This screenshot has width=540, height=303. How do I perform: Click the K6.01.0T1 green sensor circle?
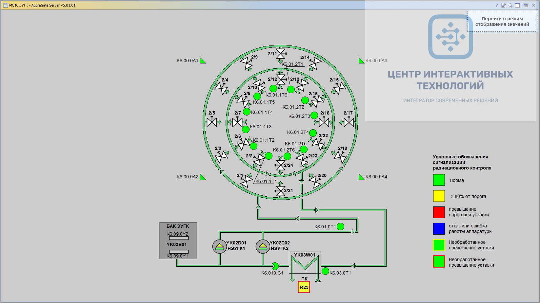[341, 226]
